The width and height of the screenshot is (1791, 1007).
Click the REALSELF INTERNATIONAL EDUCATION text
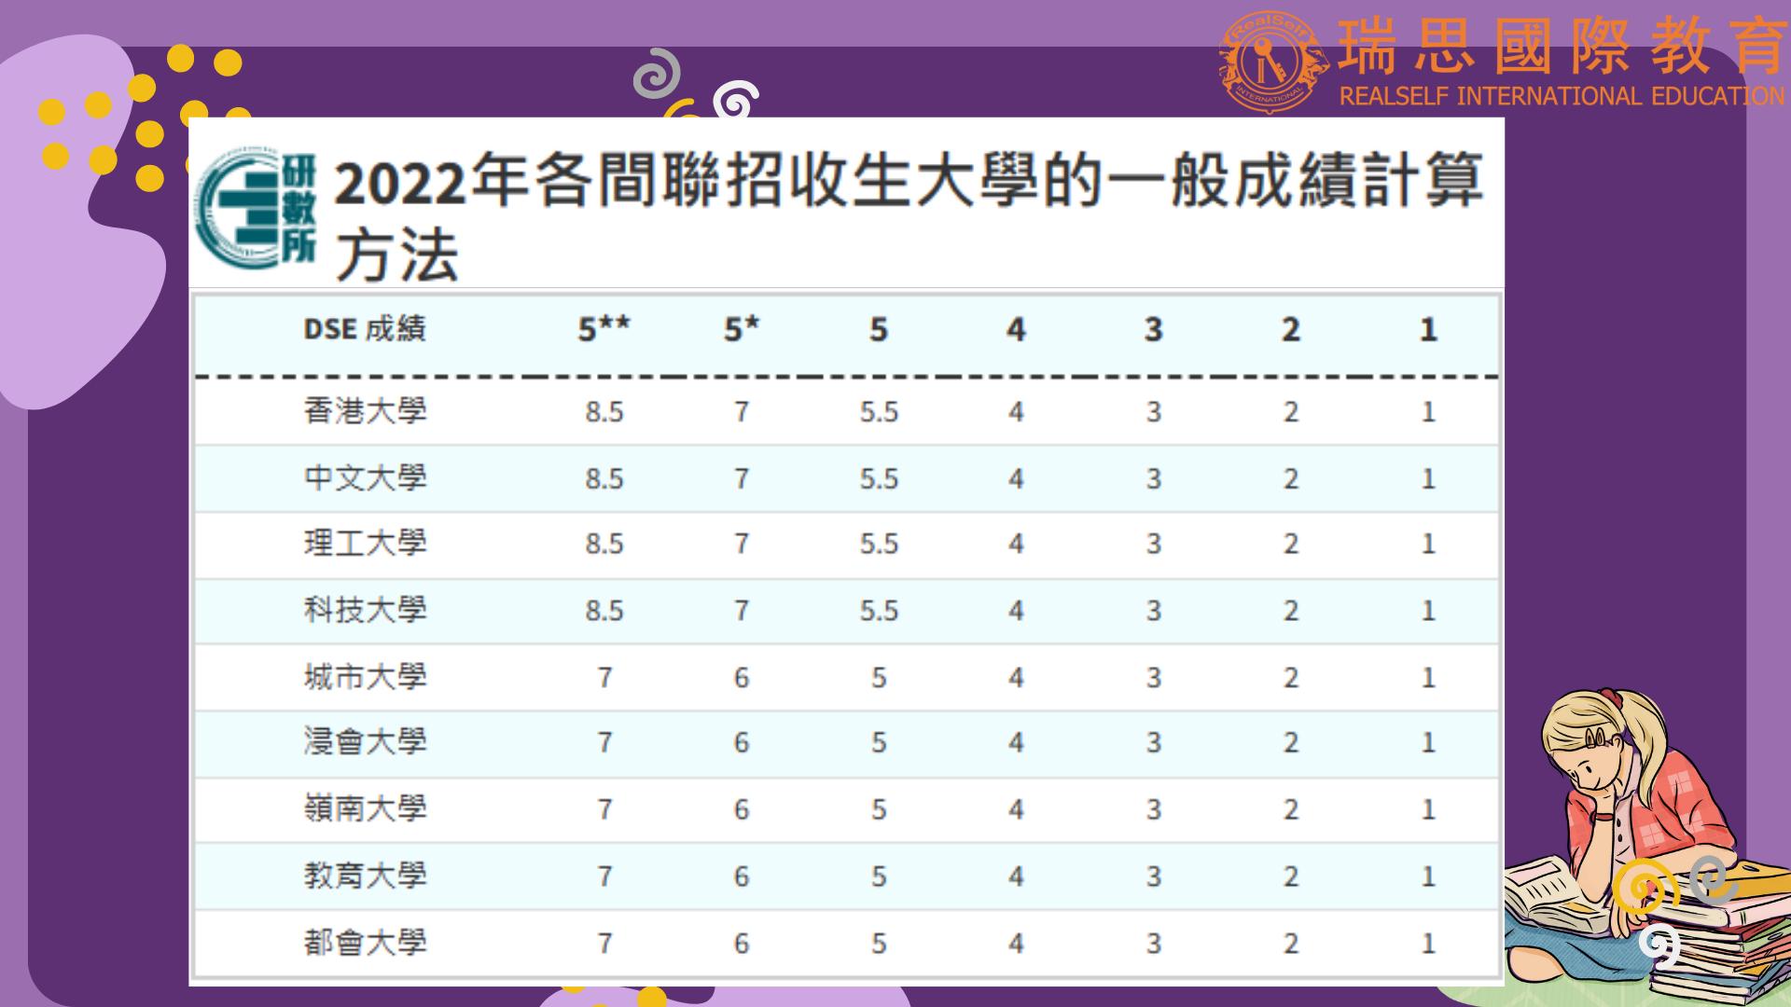(1562, 96)
